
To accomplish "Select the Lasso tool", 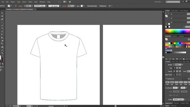I will click(2, 16).
